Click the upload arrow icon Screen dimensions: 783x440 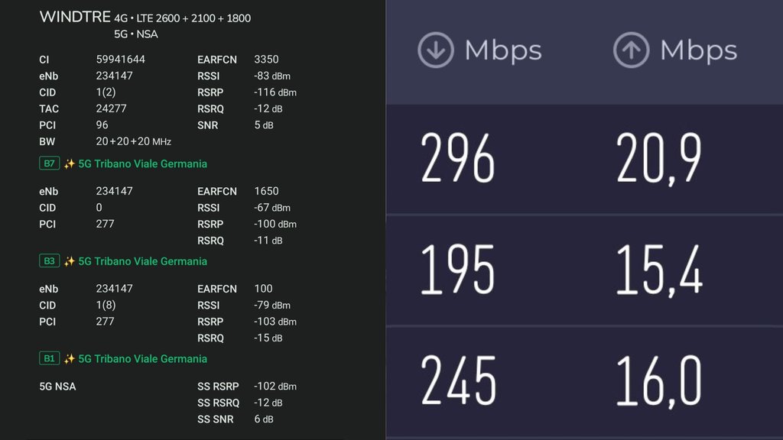point(631,50)
